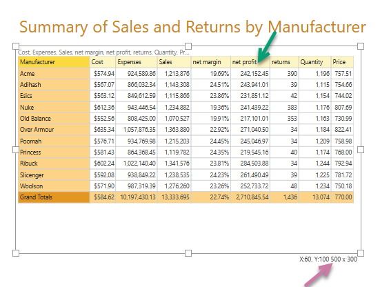
Task: Click the bottom-center selection handle
Action: [x=188, y=253]
